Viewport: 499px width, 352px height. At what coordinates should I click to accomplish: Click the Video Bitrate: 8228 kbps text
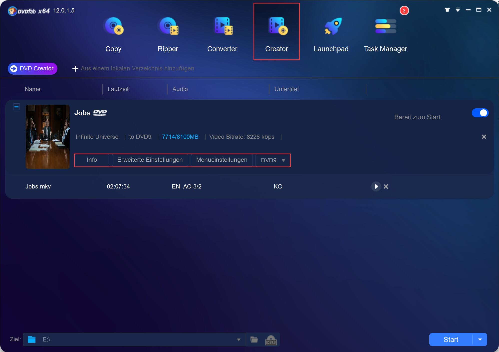tap(242, 137)
